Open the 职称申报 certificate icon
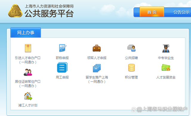The image size is (191, 116). tap(62, 48)
